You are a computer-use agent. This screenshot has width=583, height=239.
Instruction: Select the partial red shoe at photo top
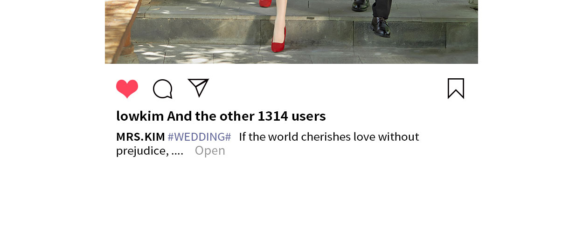click(x=265, y=3)
